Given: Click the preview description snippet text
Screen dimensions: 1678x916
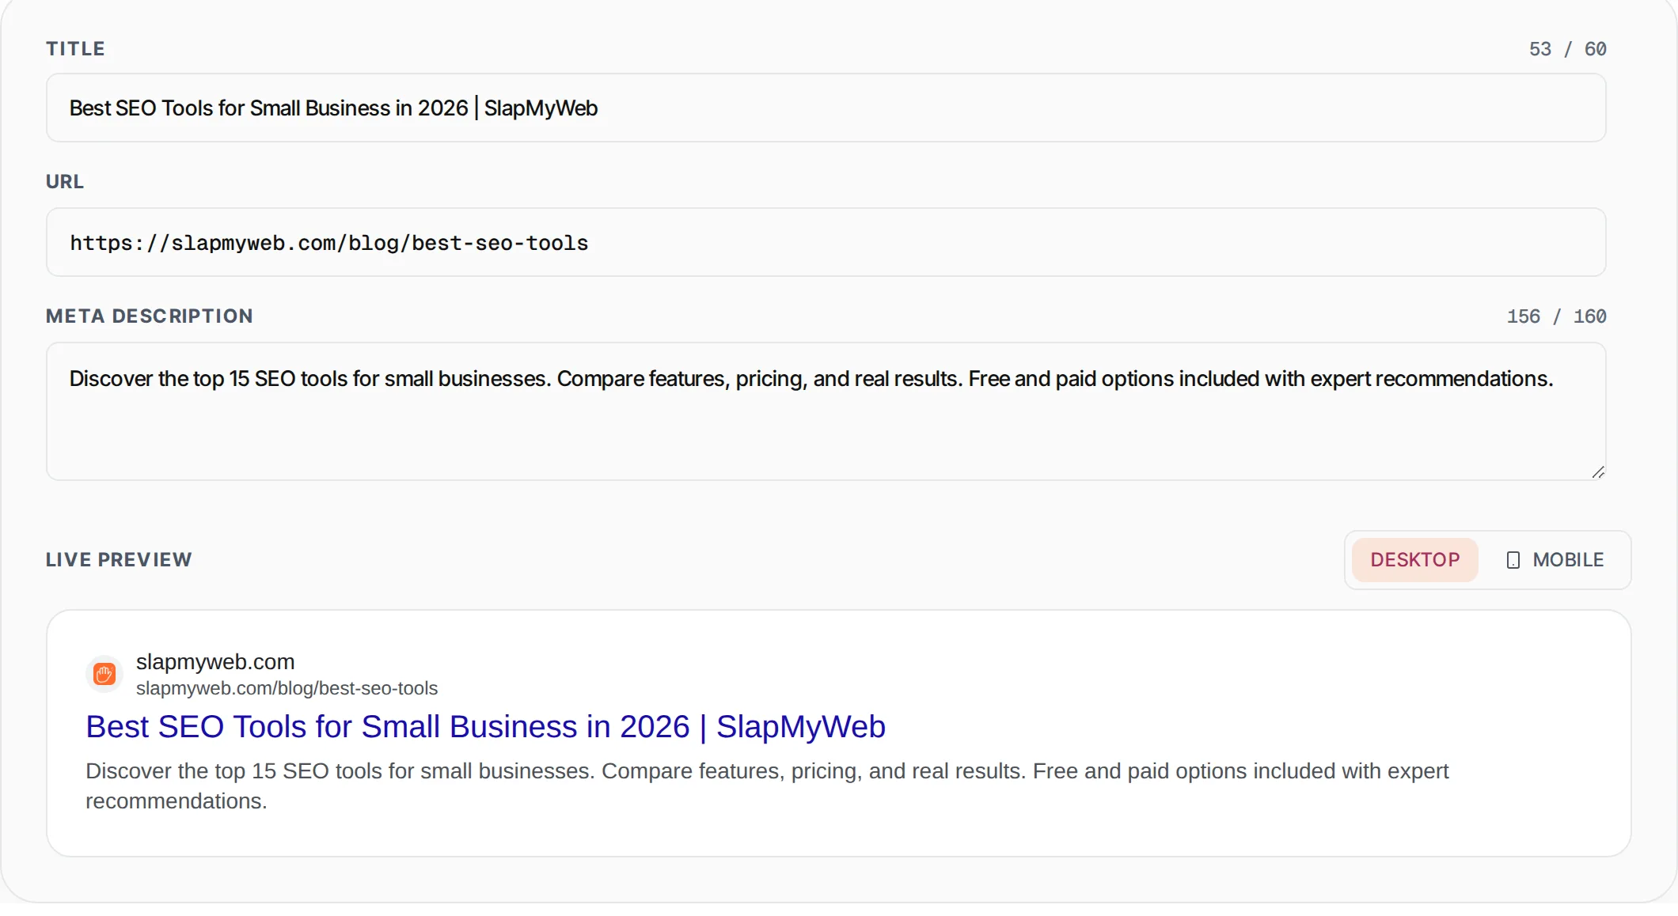Looking at the screenshot, I should [767, 785].
